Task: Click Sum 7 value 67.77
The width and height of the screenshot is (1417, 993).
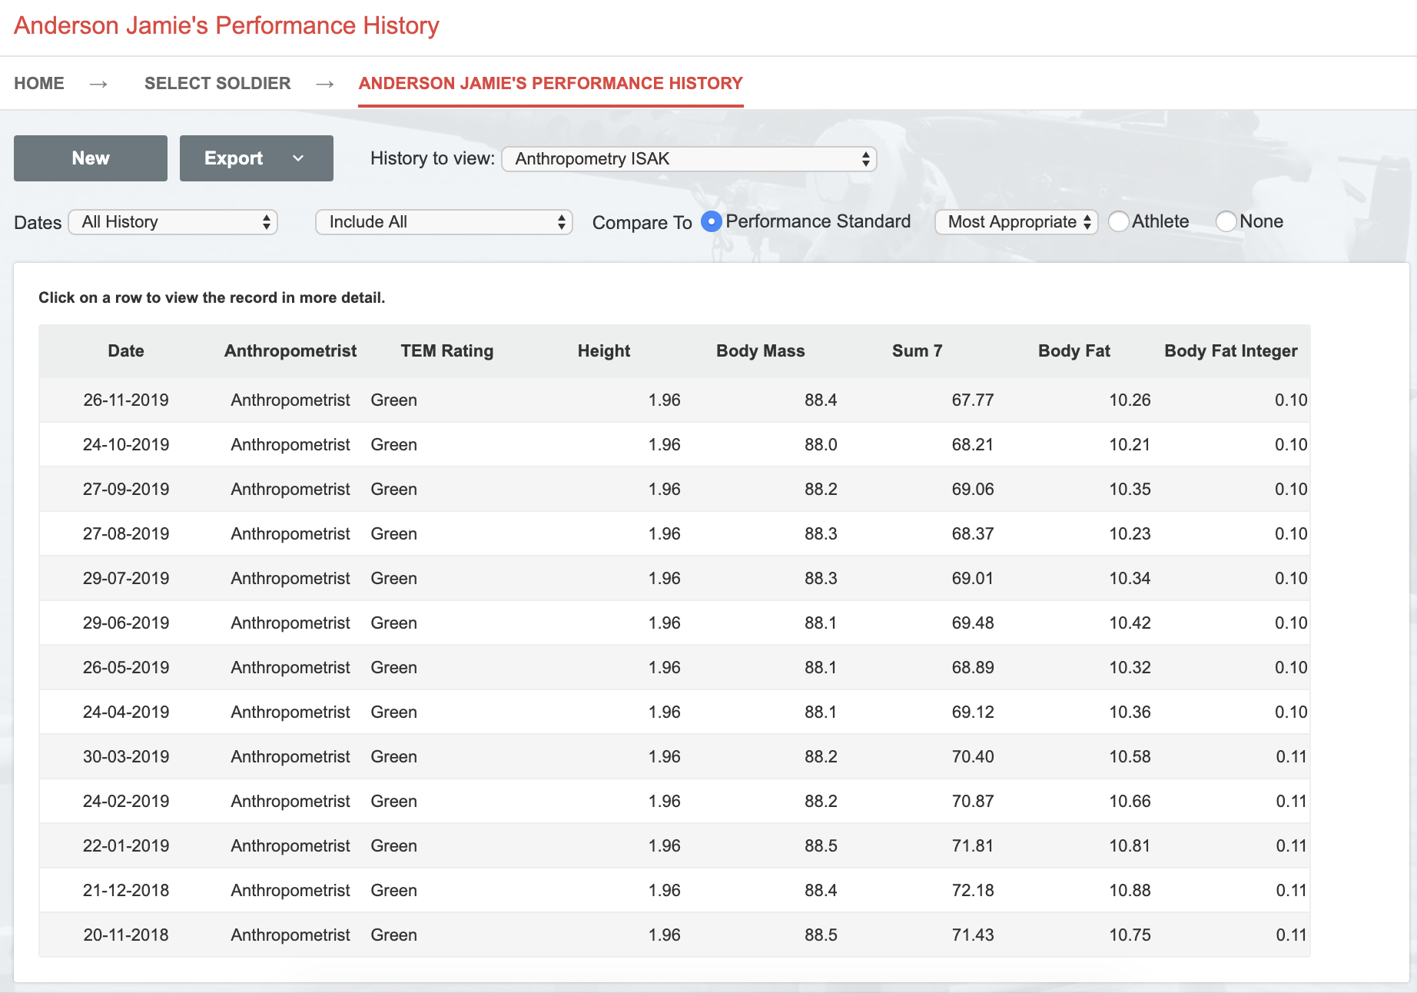Action: [973, 400]
